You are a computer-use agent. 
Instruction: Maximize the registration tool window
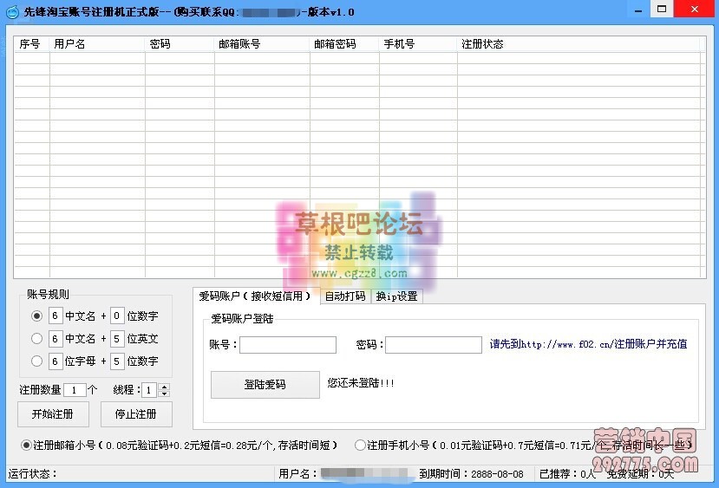(x=662, y=9)
